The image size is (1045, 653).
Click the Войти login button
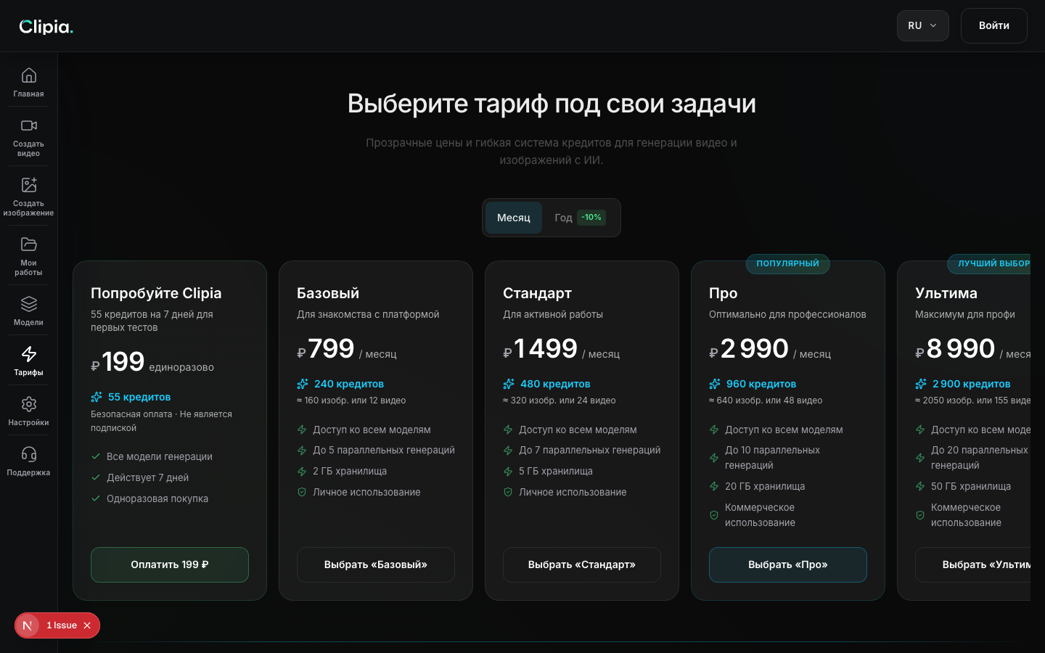(994, 25)
